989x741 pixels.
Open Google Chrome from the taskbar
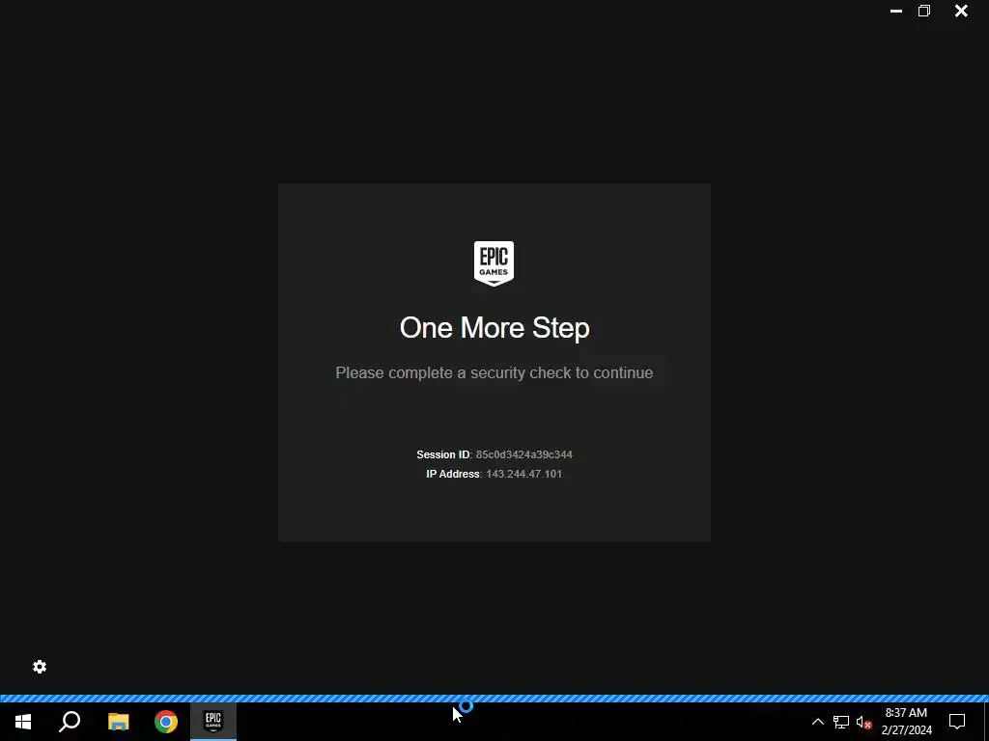(166, 722)
